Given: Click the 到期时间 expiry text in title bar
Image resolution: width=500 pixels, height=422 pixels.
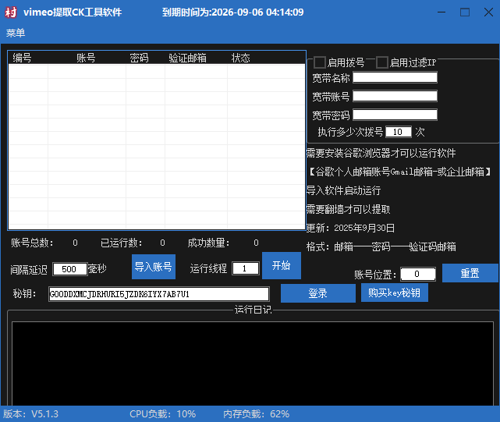Looking at the screenshot, I should [x=232, y=12].
